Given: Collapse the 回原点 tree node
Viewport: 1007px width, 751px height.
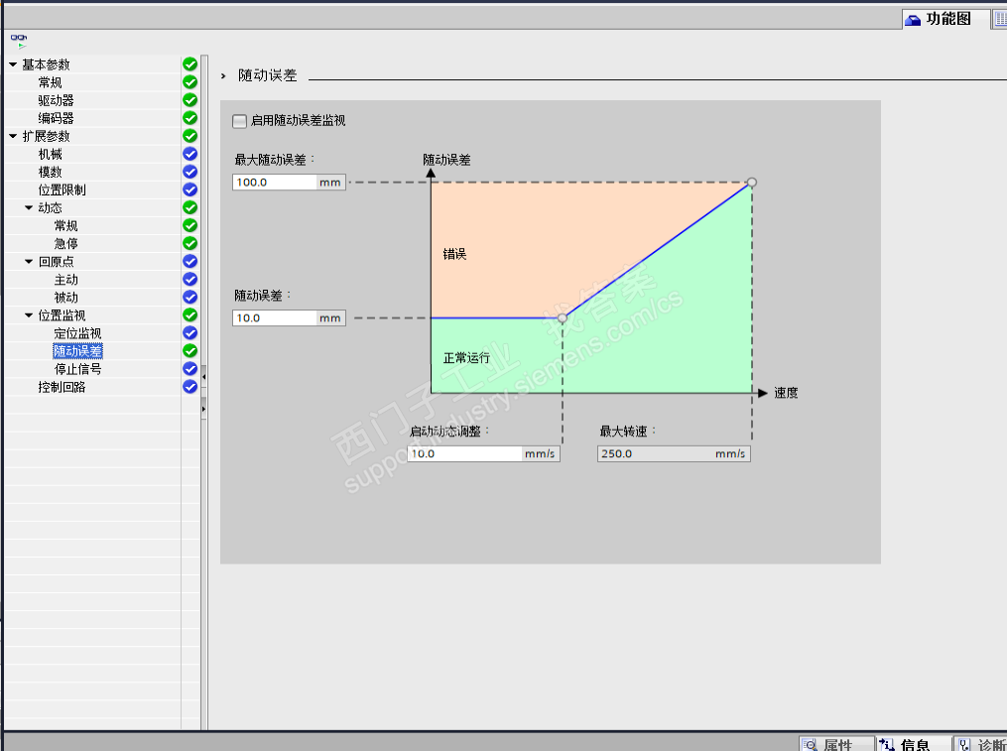Looking at the screenshot, I should pos(29,262).
